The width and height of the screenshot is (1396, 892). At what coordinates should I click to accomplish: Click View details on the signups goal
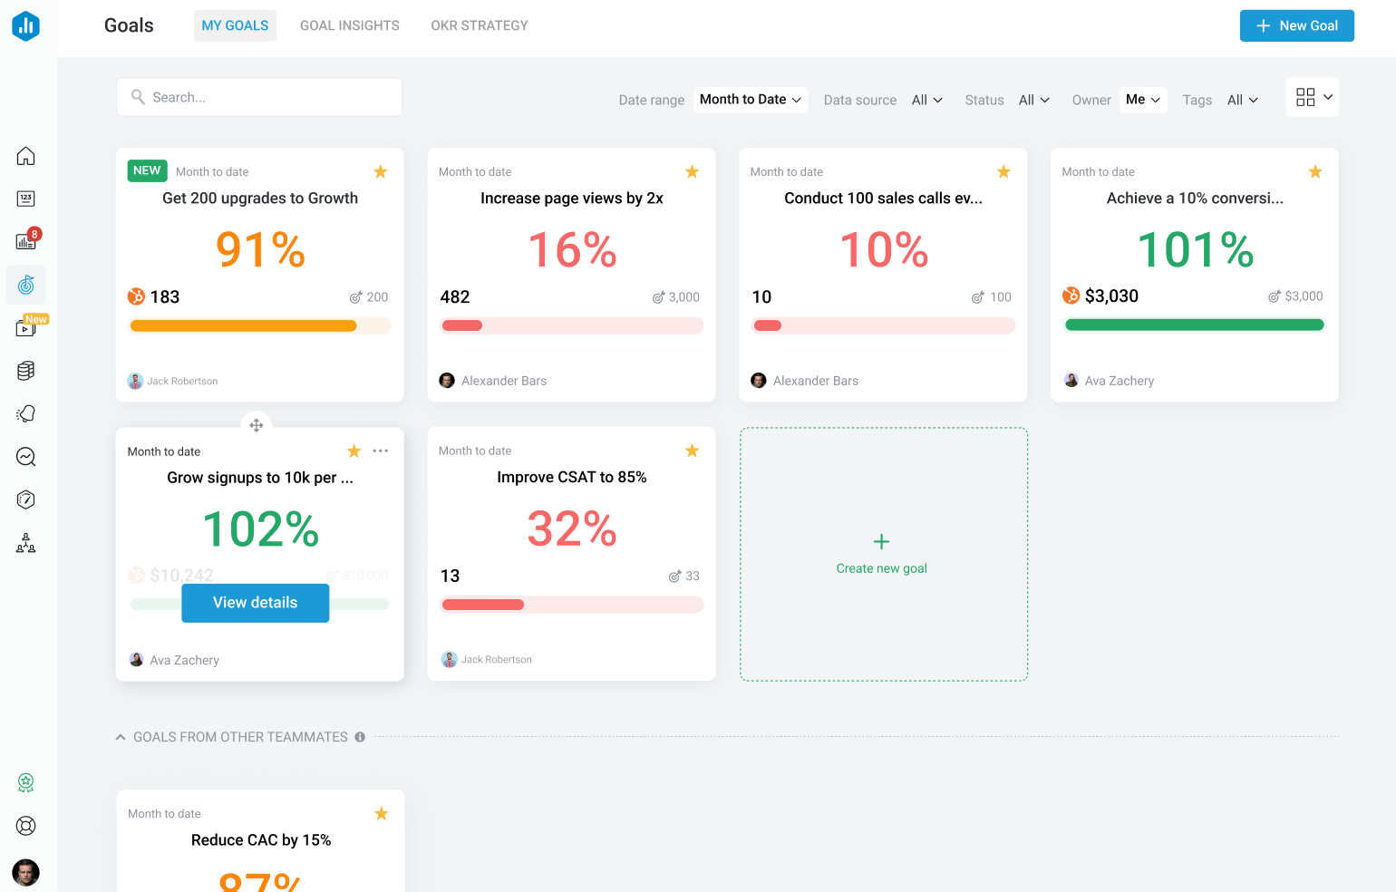(x=255, y=603)
